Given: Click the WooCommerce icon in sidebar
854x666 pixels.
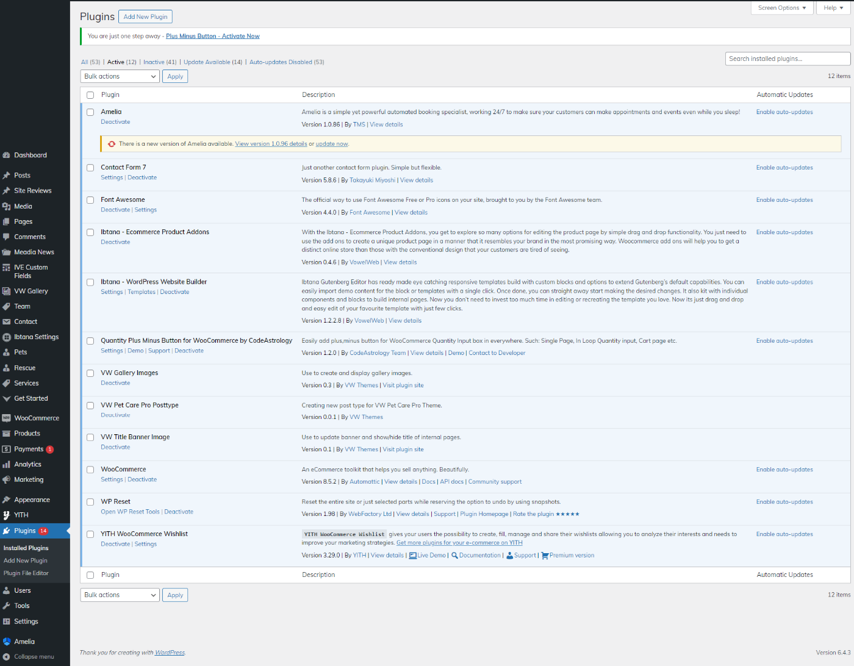Looking at the screenshot, I should 7,418.
